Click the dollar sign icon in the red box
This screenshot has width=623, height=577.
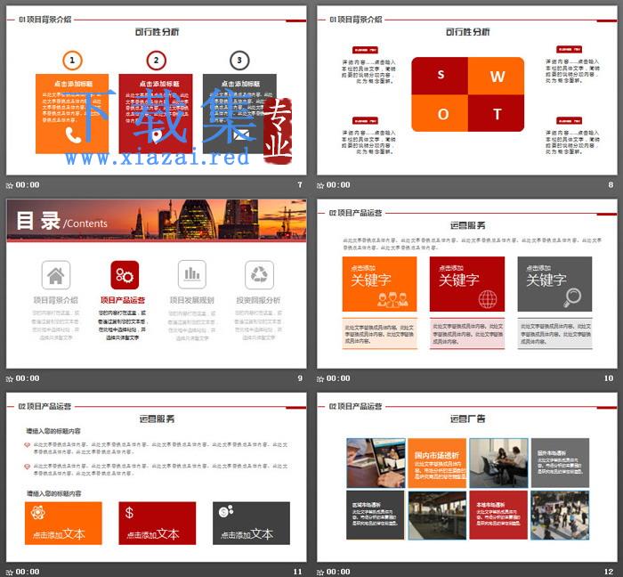point(129,513)
